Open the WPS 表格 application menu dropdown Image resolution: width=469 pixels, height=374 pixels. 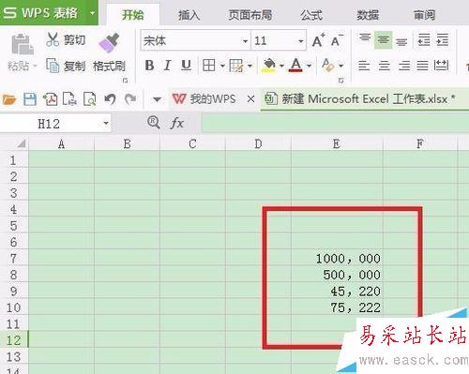92,13
